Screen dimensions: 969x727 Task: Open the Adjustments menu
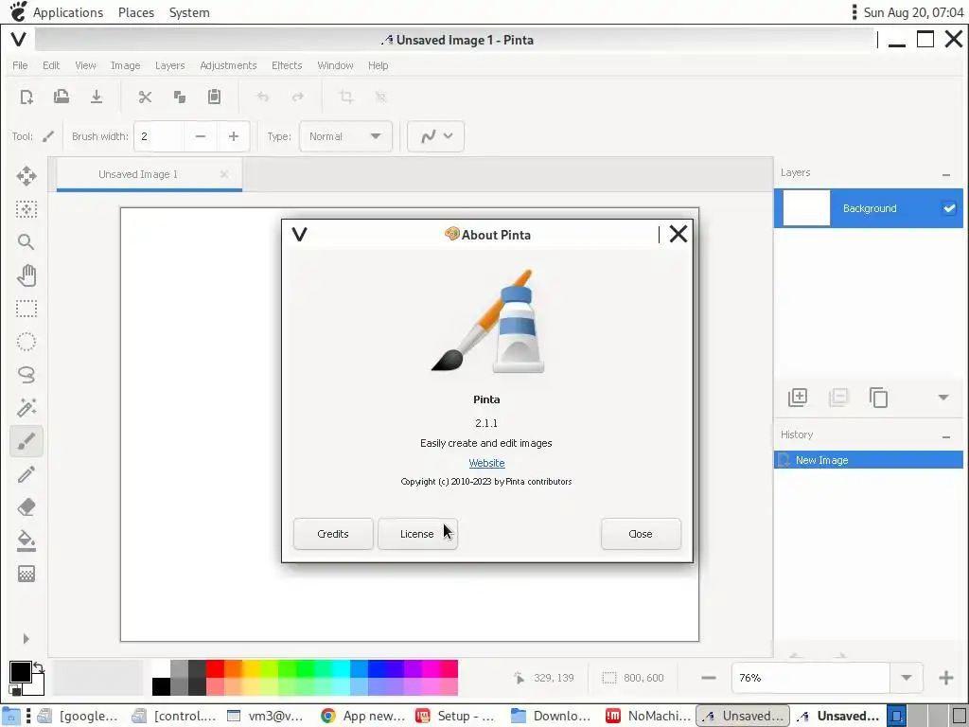coord(228,65)
